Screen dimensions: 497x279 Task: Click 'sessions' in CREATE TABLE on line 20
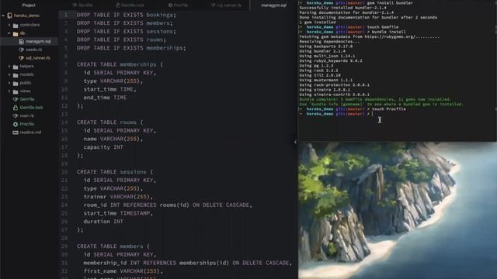pos(133,172)
